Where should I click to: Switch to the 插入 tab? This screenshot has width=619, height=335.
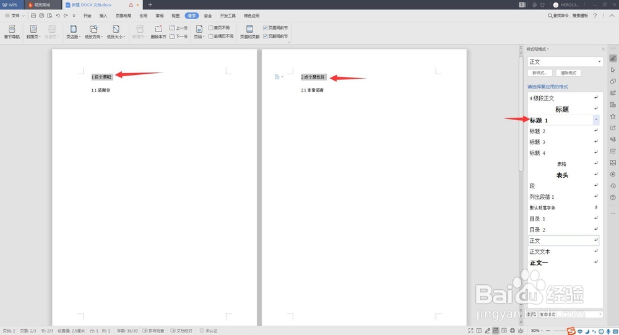pyautogui.click(x=103, y=16)
